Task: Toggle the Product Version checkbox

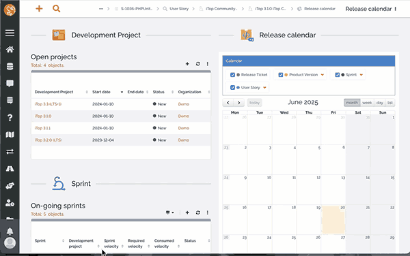Action: [x=281, y=75]
